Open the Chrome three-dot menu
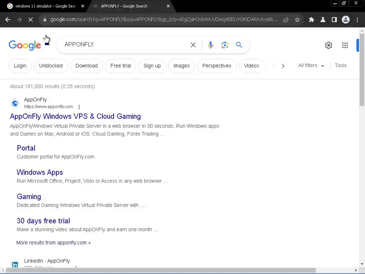 (357, 20)
